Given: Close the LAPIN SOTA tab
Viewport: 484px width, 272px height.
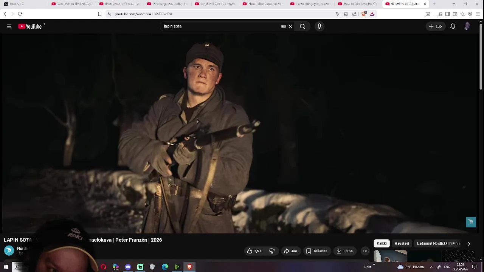Looking at the screenshot, I should tap(425, 4).
